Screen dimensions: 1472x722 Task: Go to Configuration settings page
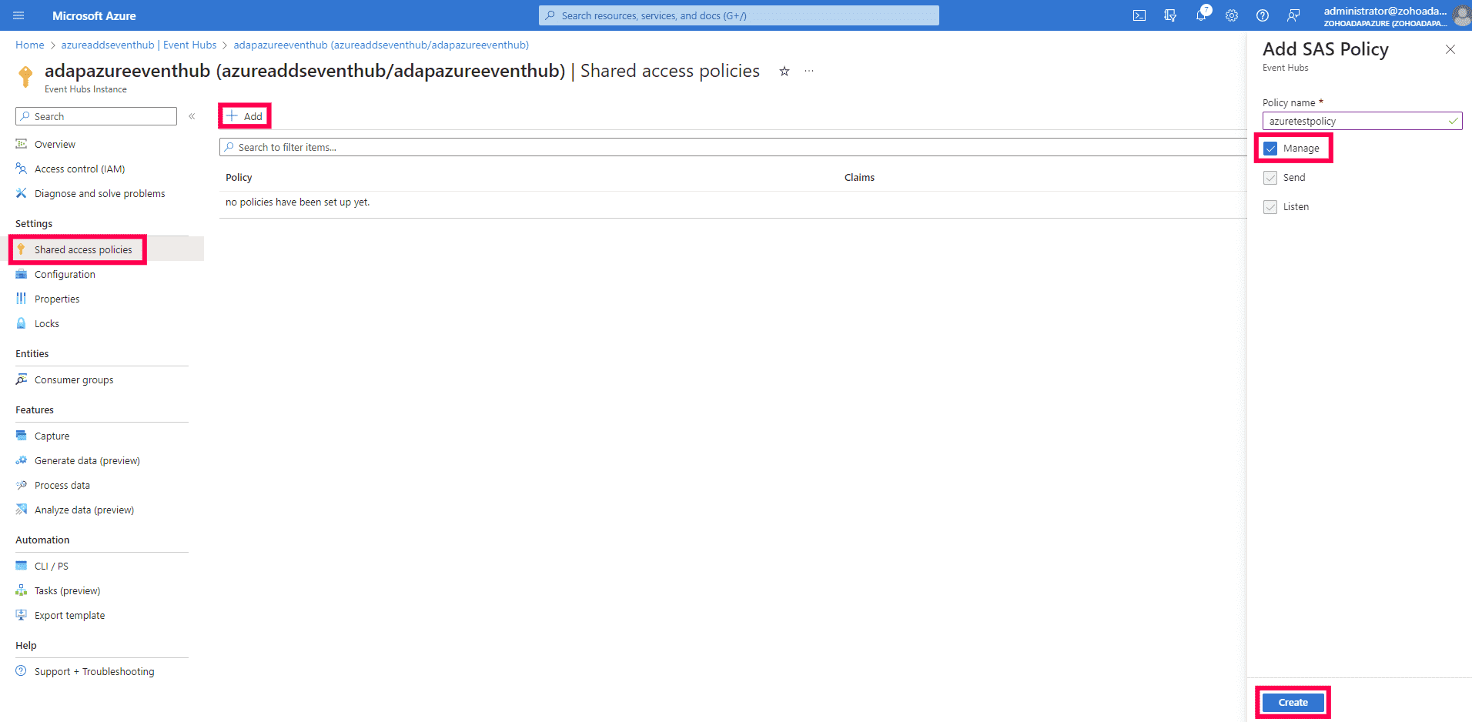[x=65, y=274]
